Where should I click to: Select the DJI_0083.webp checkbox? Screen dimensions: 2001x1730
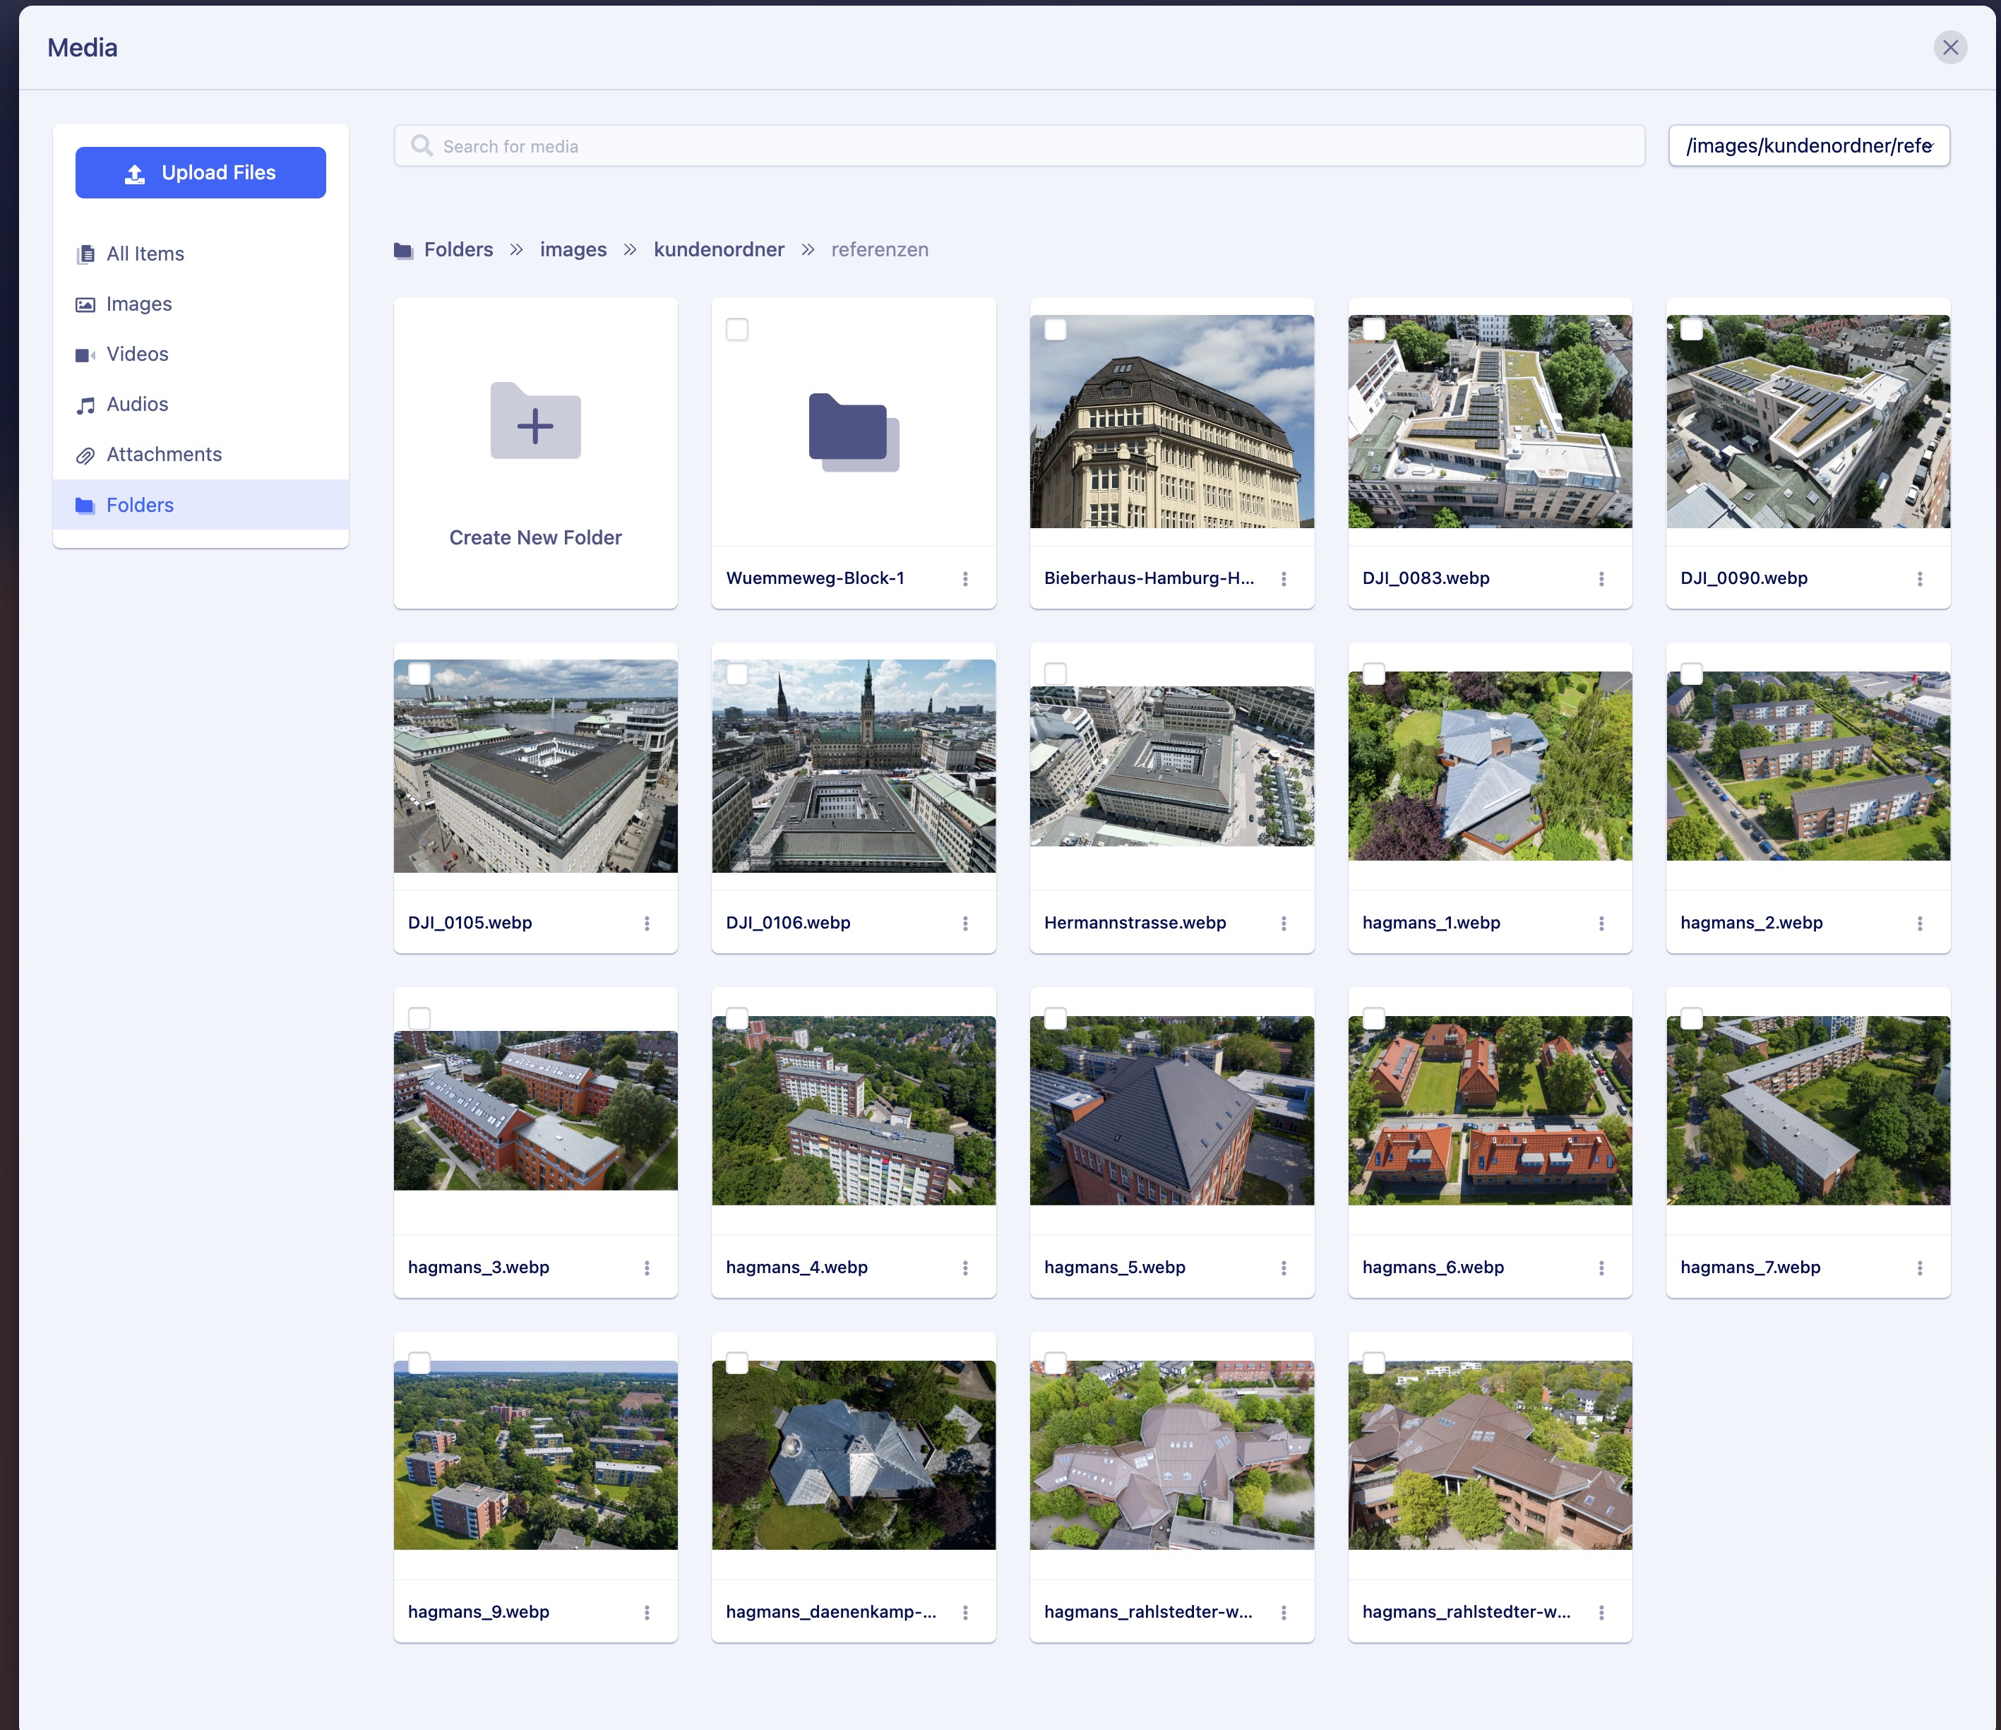(x=1373, y=329)
